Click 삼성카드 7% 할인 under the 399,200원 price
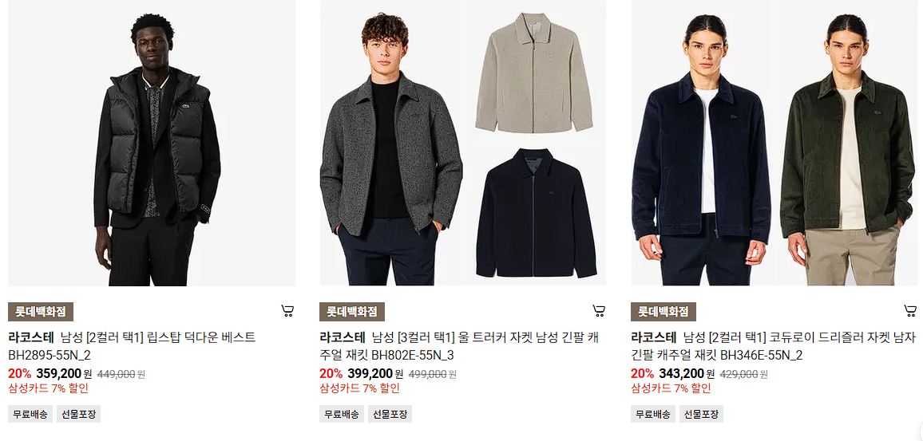The width and height of the screenshot is (923, 441). (359, 388)
